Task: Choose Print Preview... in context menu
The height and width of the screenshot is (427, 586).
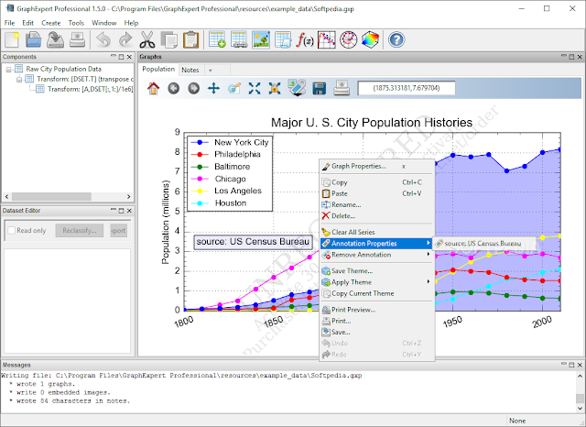Action: coord(376,310)
